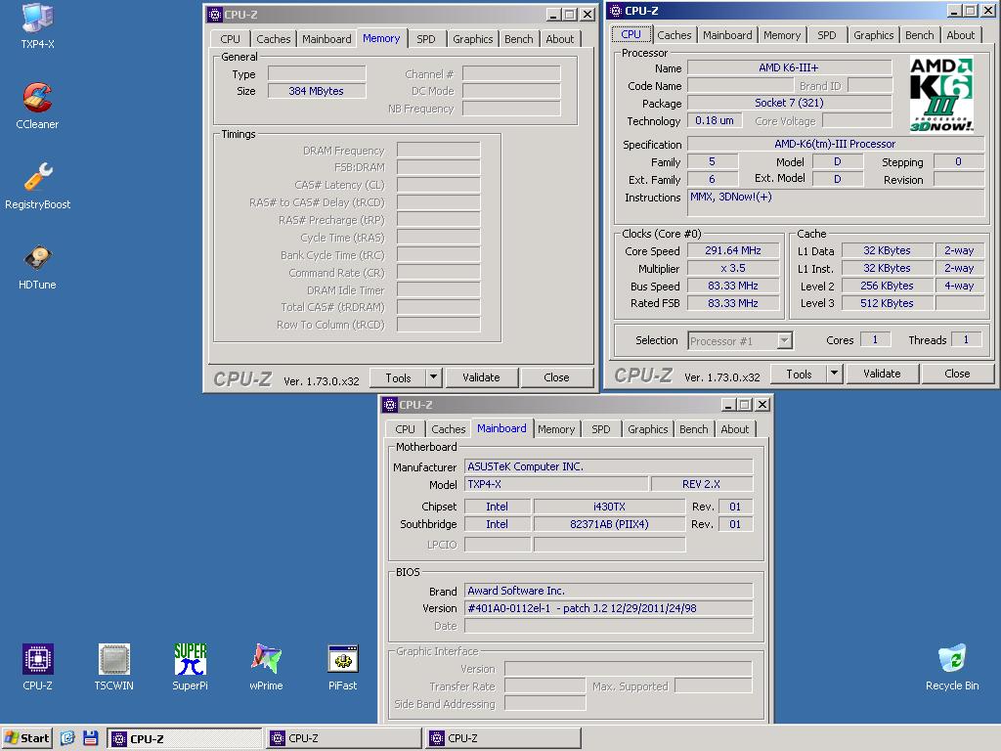Open the TXP4-X desktop icon
The image size is (1001, 751).
[x=38, y=25]
